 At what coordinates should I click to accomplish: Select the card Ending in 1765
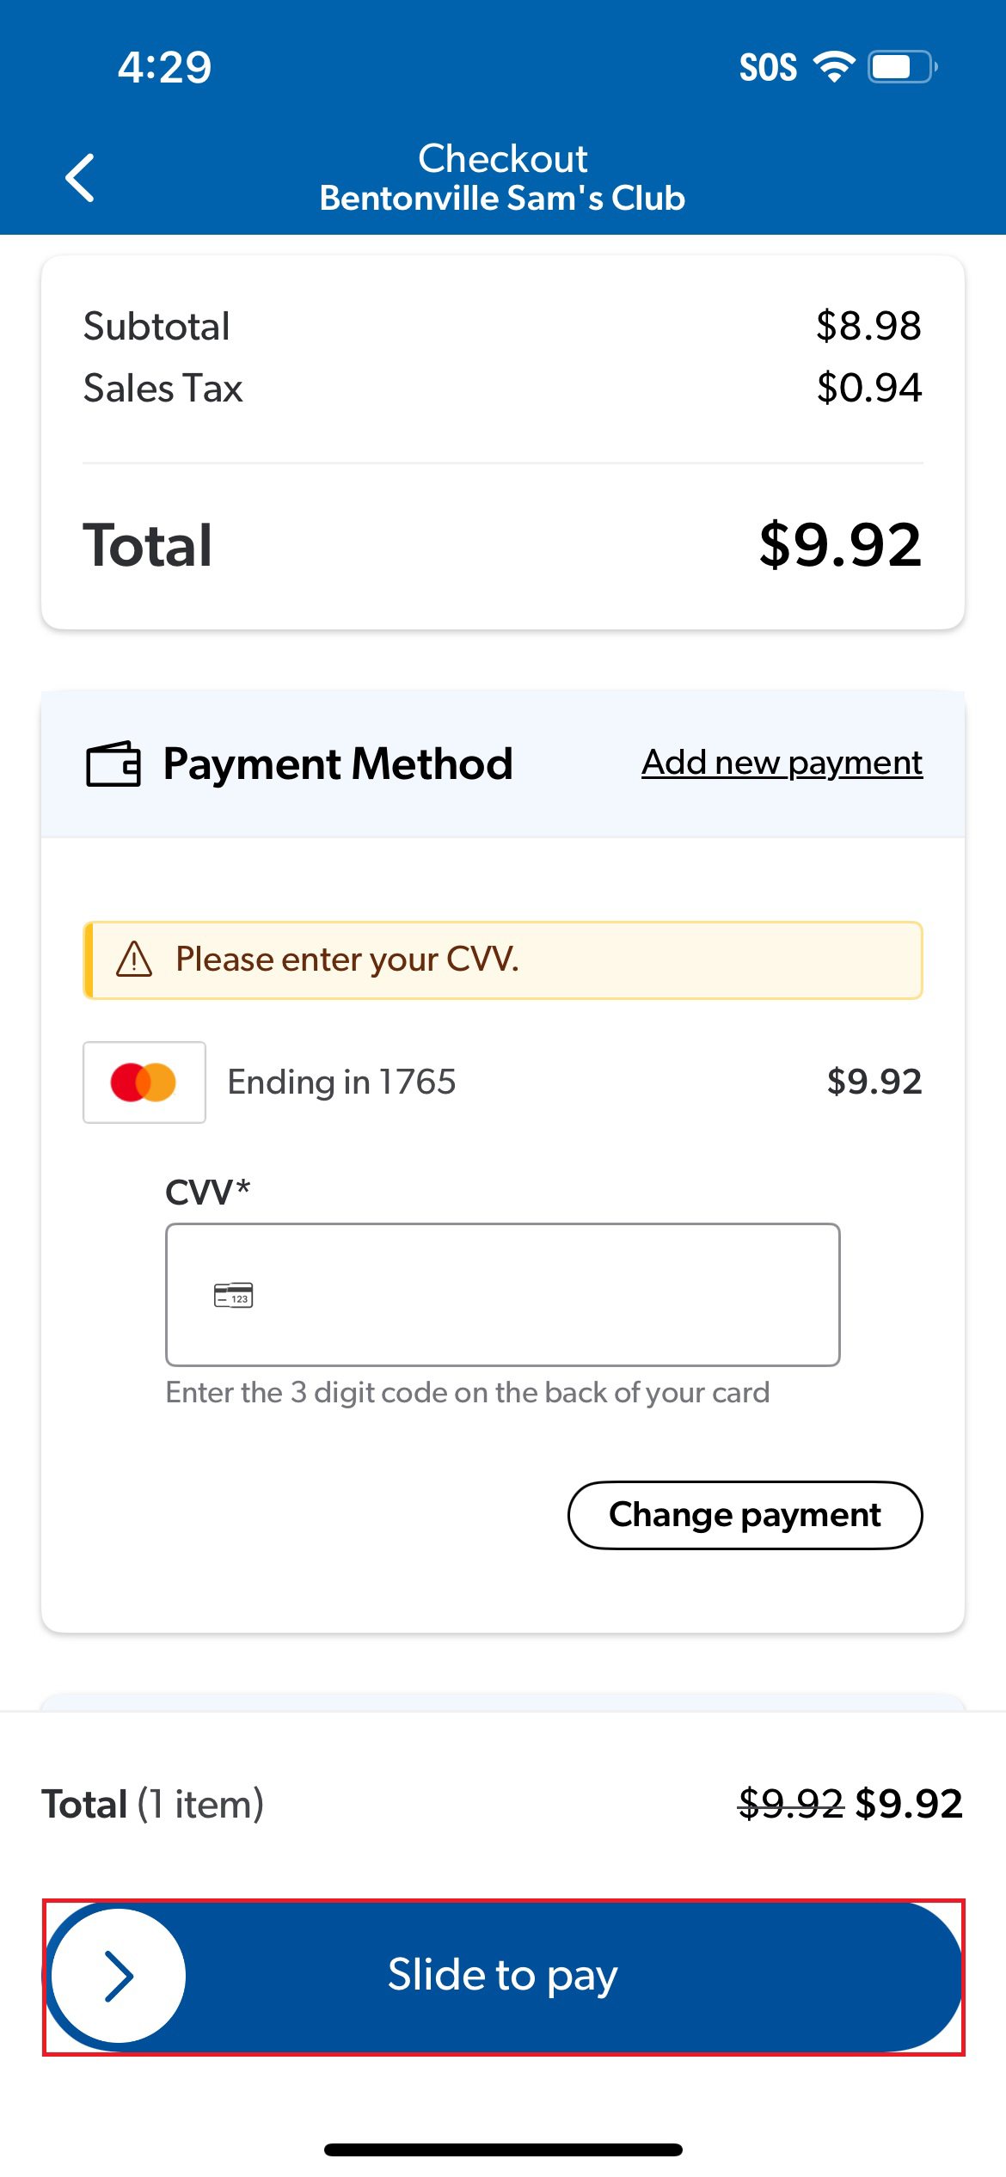pyautogui.click(x=341, y=1082)
